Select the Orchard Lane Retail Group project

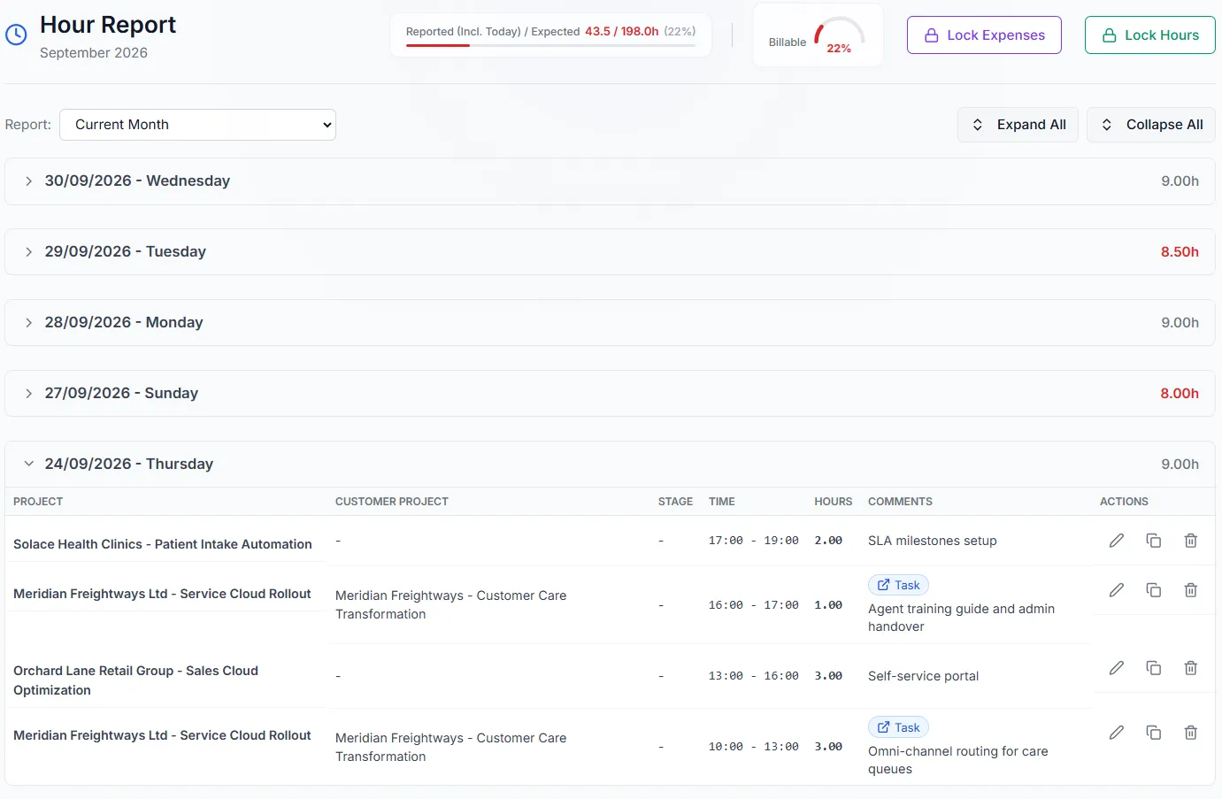coord(135,680)
